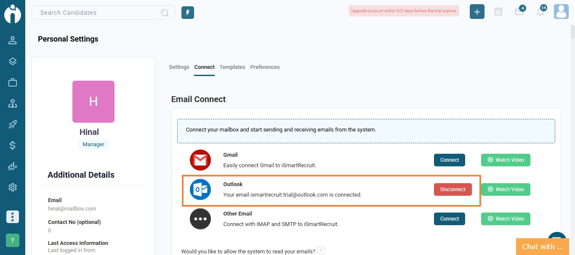Open the candidates person icon in sidebar
The height and width of the screenshot is (255, 575).
(x=13, y=40)
